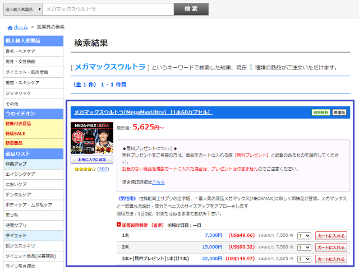The image size is (359, 271).
Task: Go to the ホーム breadcrumb link
Action: coord(21,27)
